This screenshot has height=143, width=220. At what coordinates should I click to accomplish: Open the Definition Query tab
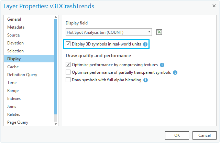(22, 75)
